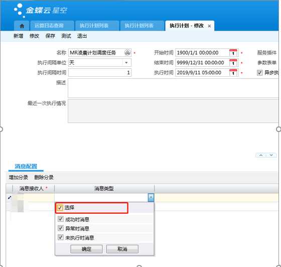Click the 描述 text area
This screenshot has width=281, height=267.
tap(173, 88)
